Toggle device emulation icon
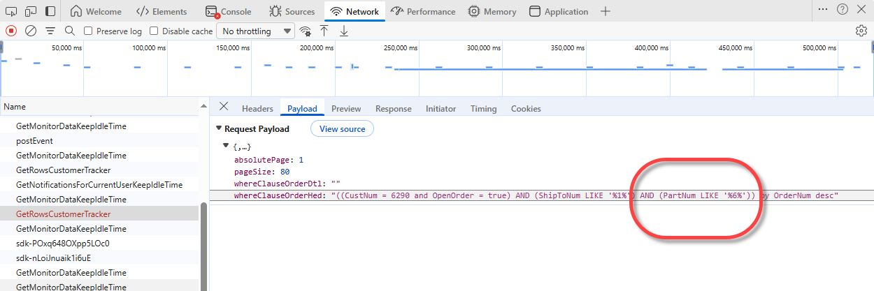 click(30, 11)
